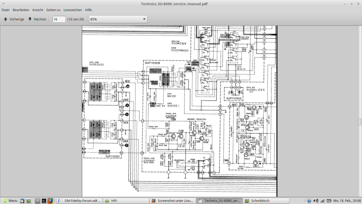The image size is (362, 204).
Task: Launch Firefox from the panel launcher
Action: [50, 201]
